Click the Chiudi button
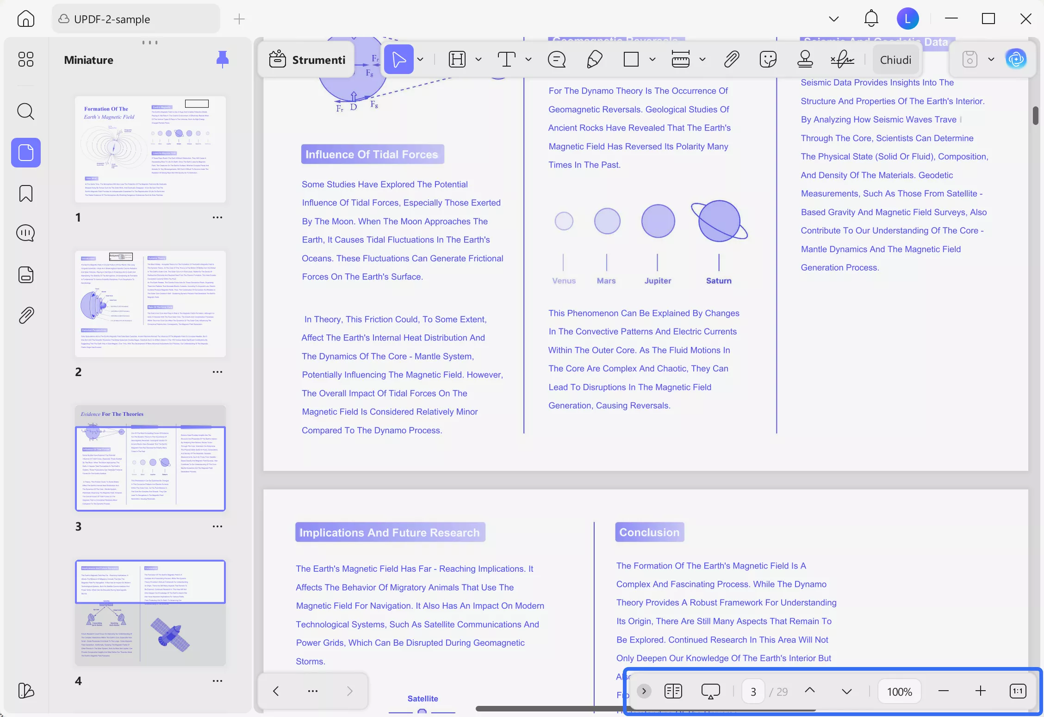The image size is (1044, 717). pos(895,60)
